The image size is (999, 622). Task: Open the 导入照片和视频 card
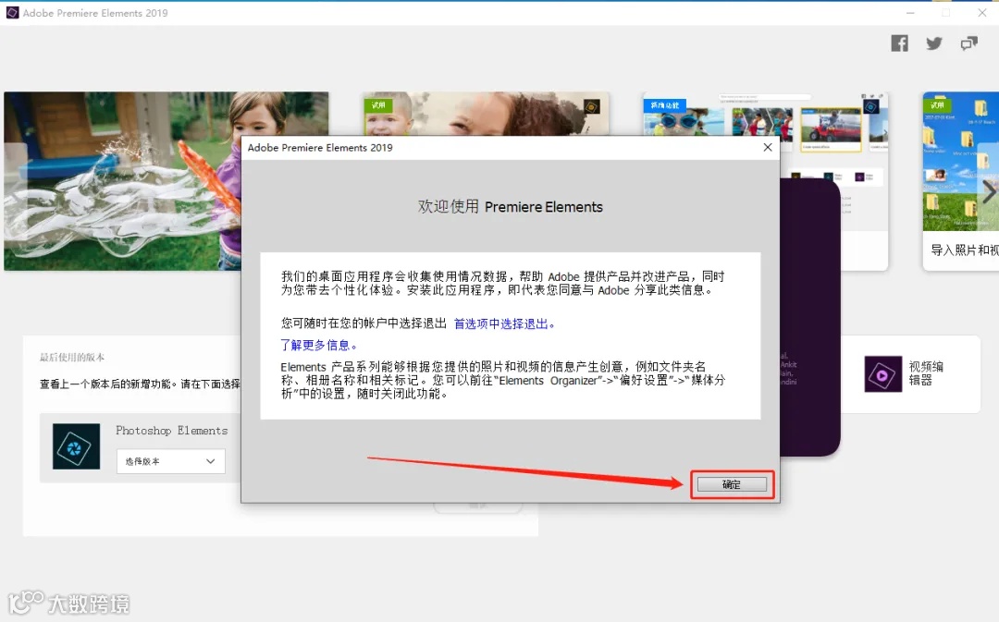pos(961,181)
